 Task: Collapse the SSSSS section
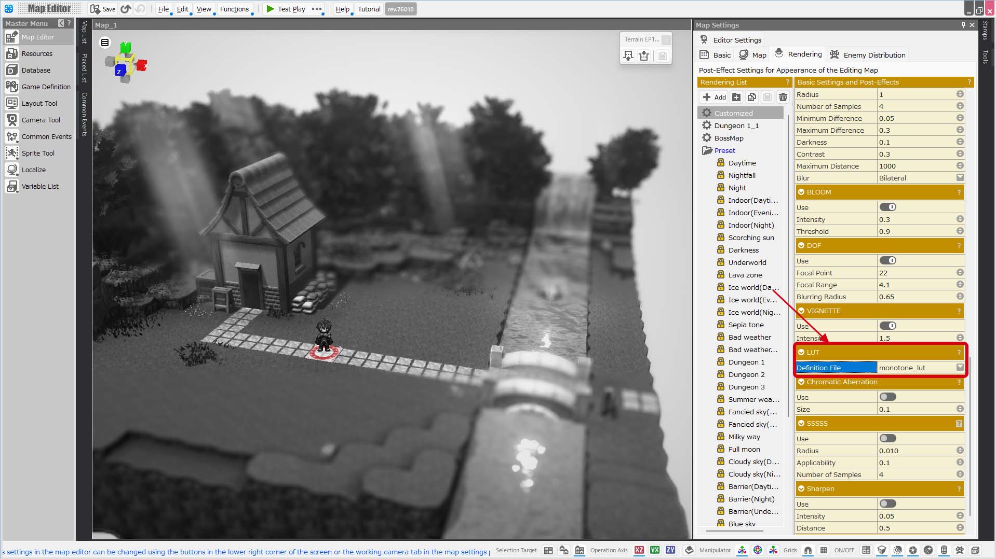(x=801, y=423)
